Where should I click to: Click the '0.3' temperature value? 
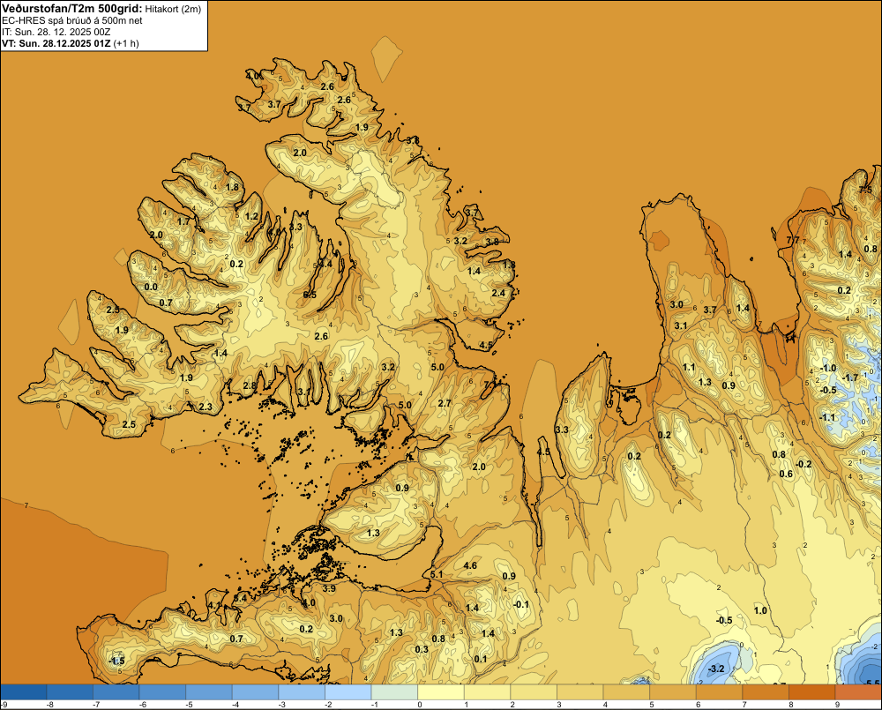(x=422, y=649)
